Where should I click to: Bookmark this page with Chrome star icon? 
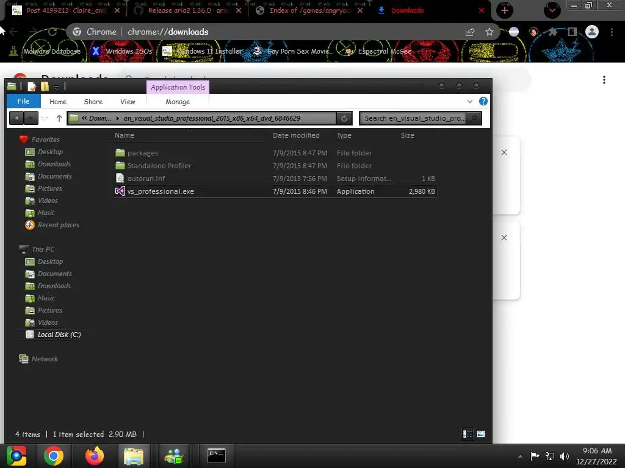(x=490, y=32)
